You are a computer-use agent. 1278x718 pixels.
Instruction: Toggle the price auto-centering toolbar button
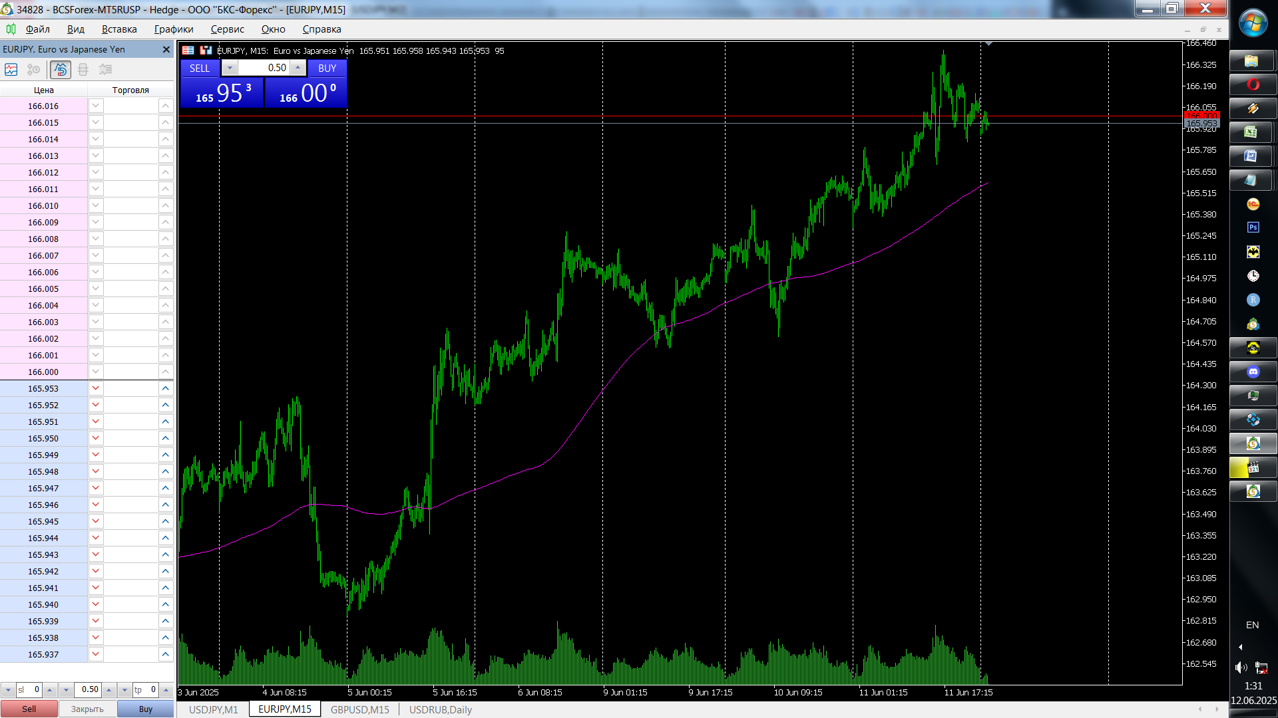click(61, 69)
